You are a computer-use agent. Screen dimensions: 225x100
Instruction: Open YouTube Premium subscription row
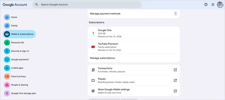133,47
